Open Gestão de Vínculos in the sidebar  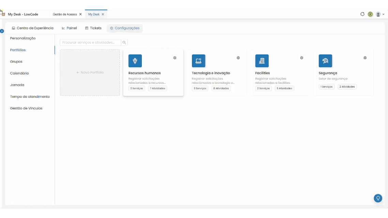tap(26, 108)
